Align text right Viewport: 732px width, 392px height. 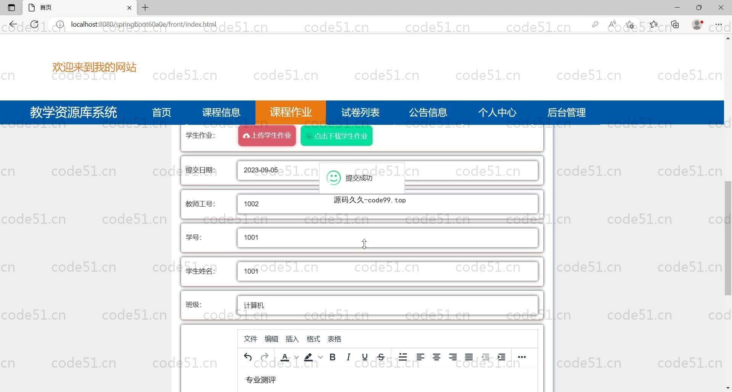[453, 357]
